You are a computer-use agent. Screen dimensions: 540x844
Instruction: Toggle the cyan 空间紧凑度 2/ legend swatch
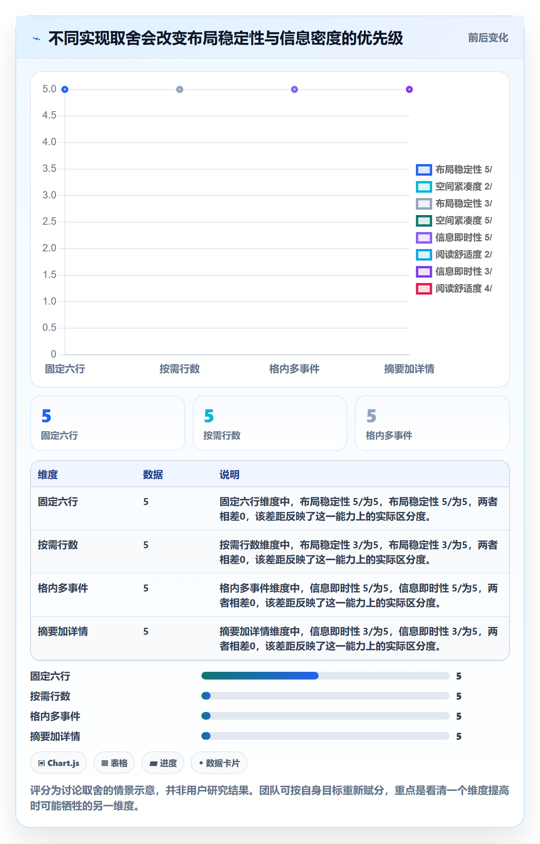424,186
